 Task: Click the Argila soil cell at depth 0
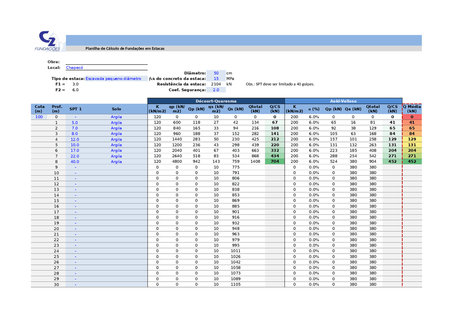(116, 117)
